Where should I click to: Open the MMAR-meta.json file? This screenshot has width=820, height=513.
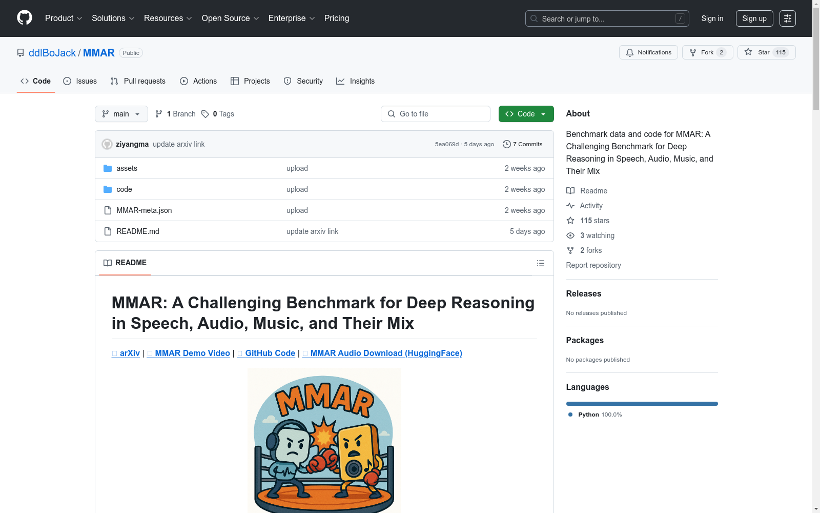[x=144, y=210]
